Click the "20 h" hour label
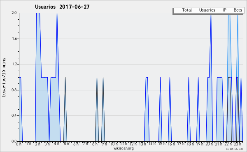 coord(209,144)
